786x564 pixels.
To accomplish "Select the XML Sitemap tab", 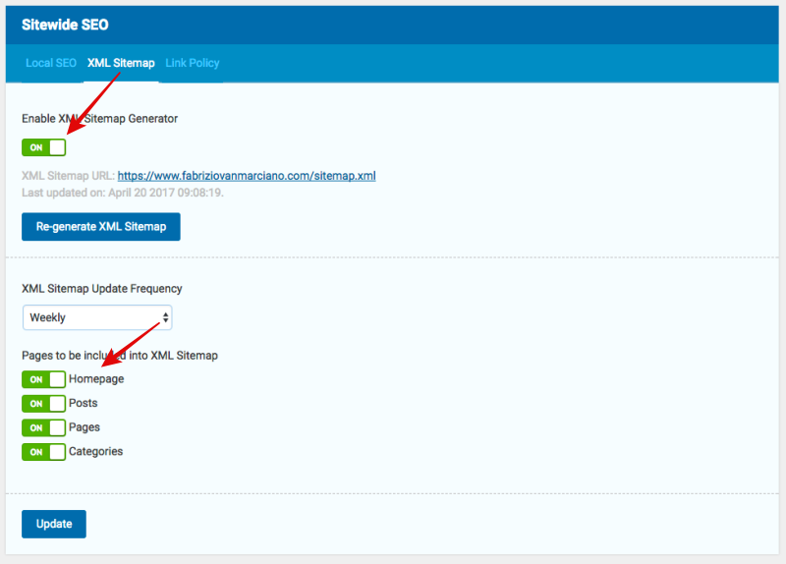I will pyautogui.click(x=121, y=63).
